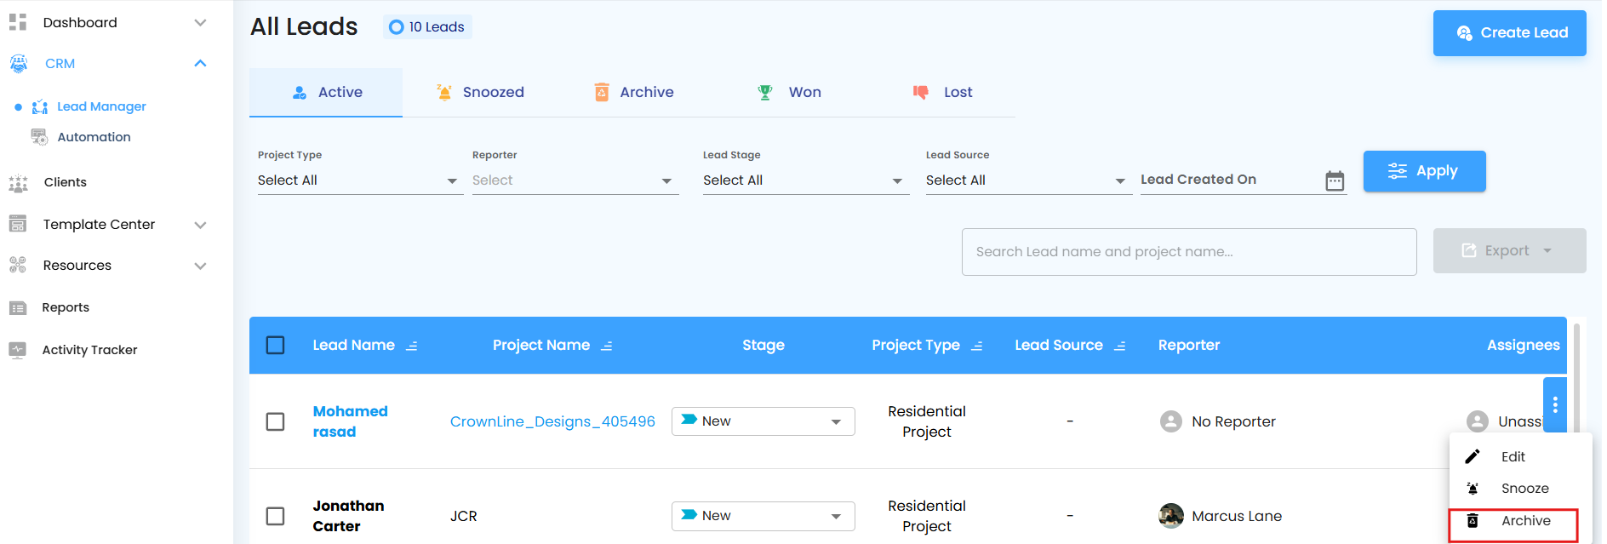Click the Create Lead button

(x=1509, y=33)
